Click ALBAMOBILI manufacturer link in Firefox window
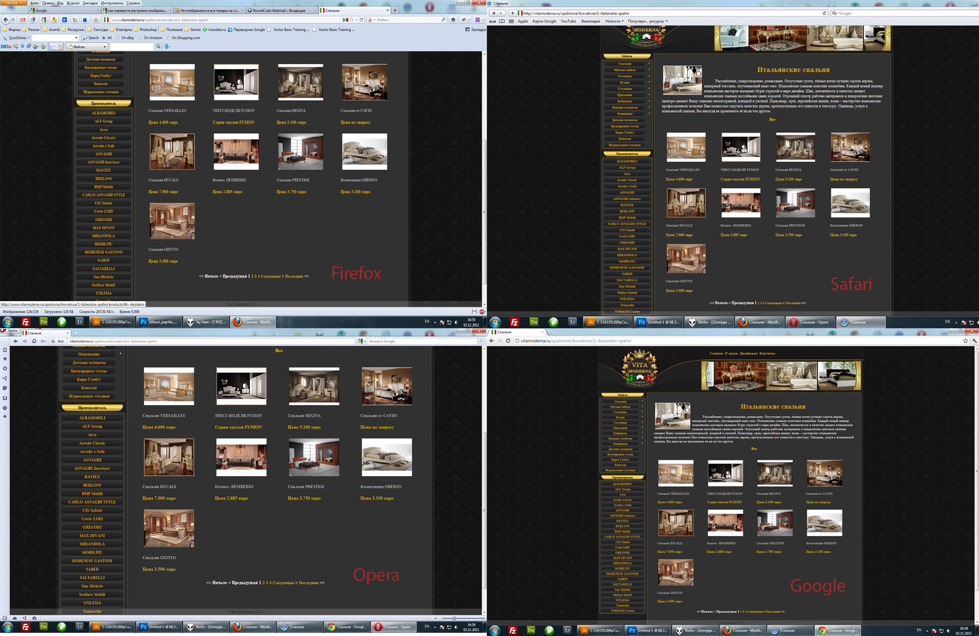This screenshot has width=979, height=636. 104,113
